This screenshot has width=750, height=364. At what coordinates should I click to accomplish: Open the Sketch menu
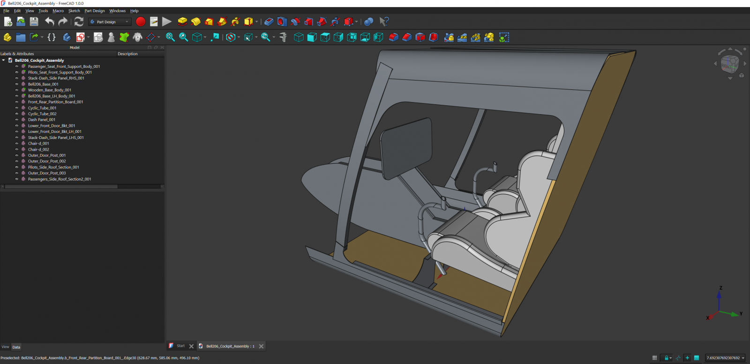[74, 11]
